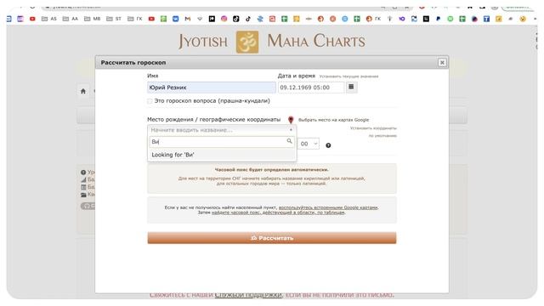Click the golden Om logo

[x=247, y=42]
